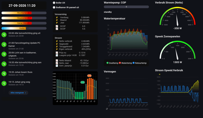The image size is (203, 118).
Task: Open the Woonkamer temperature bar
Action: 24,13
